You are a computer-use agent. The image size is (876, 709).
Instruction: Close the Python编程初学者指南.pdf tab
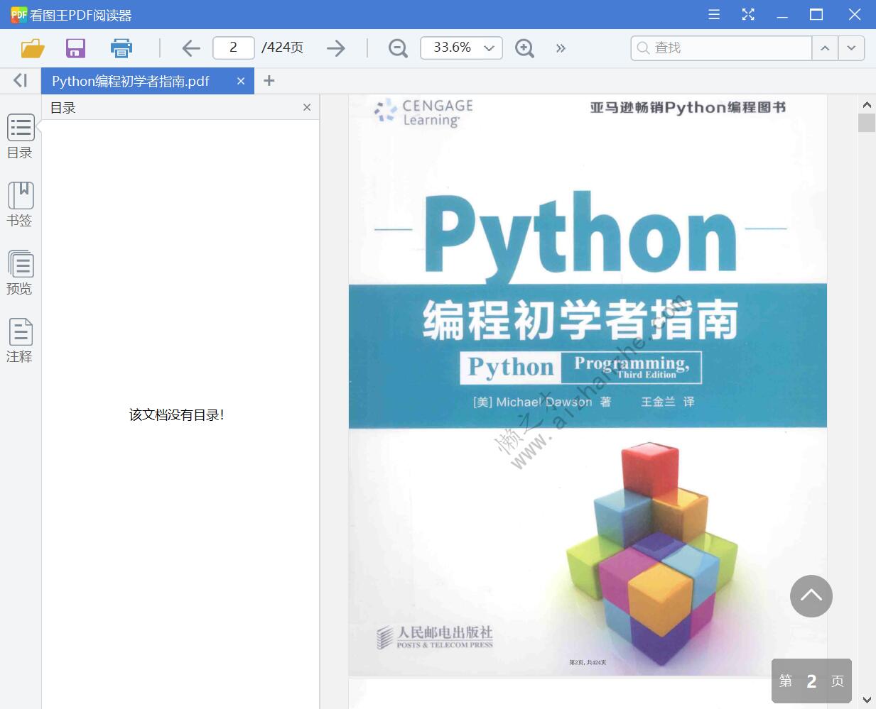241,81
